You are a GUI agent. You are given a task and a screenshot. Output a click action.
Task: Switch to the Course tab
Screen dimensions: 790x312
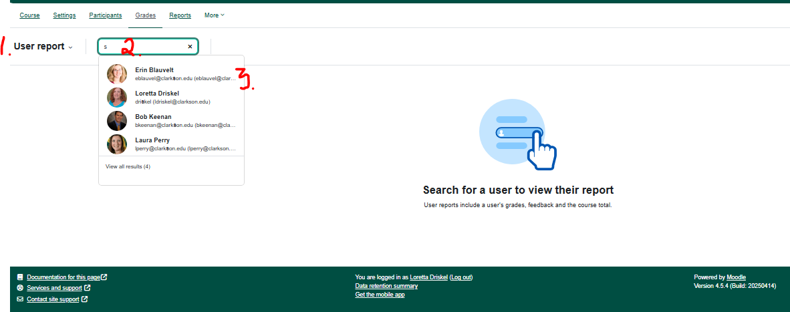(29, 15)
